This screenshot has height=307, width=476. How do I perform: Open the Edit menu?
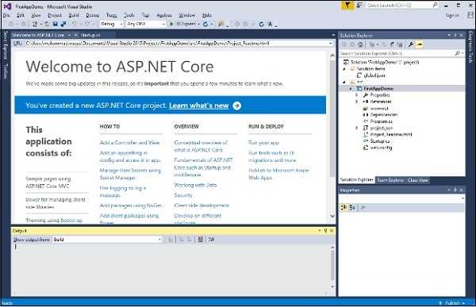pyautogui.click(x=21, y=15)
